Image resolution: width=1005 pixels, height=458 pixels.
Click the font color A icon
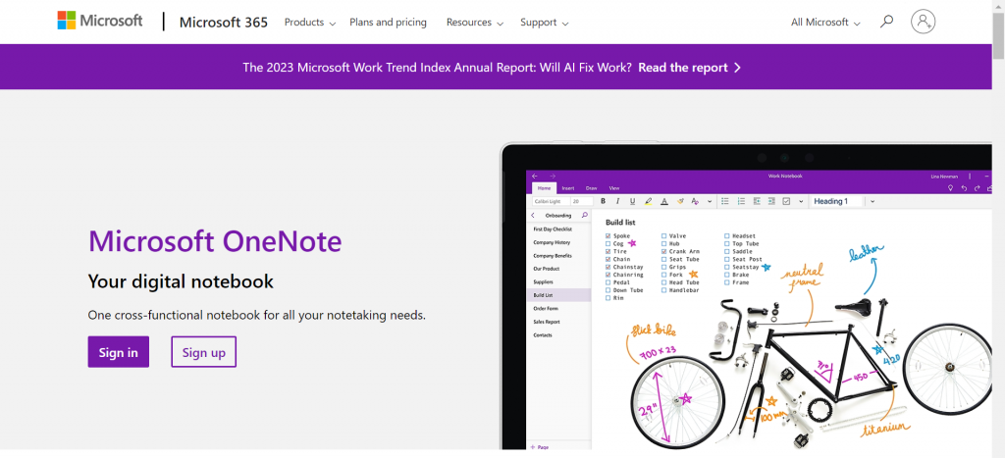664,201
